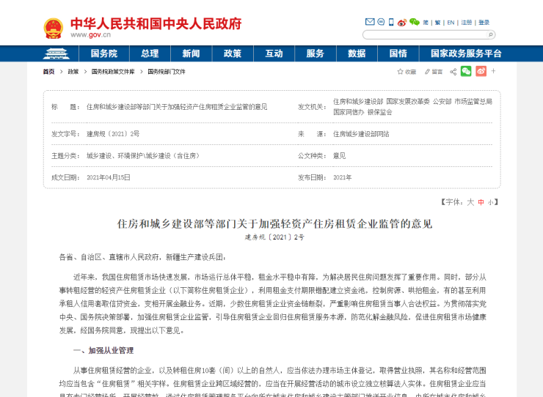This screenshot has width=543, height=397.
Task: Set font size to 大 (large)
Action: (470, 201)
